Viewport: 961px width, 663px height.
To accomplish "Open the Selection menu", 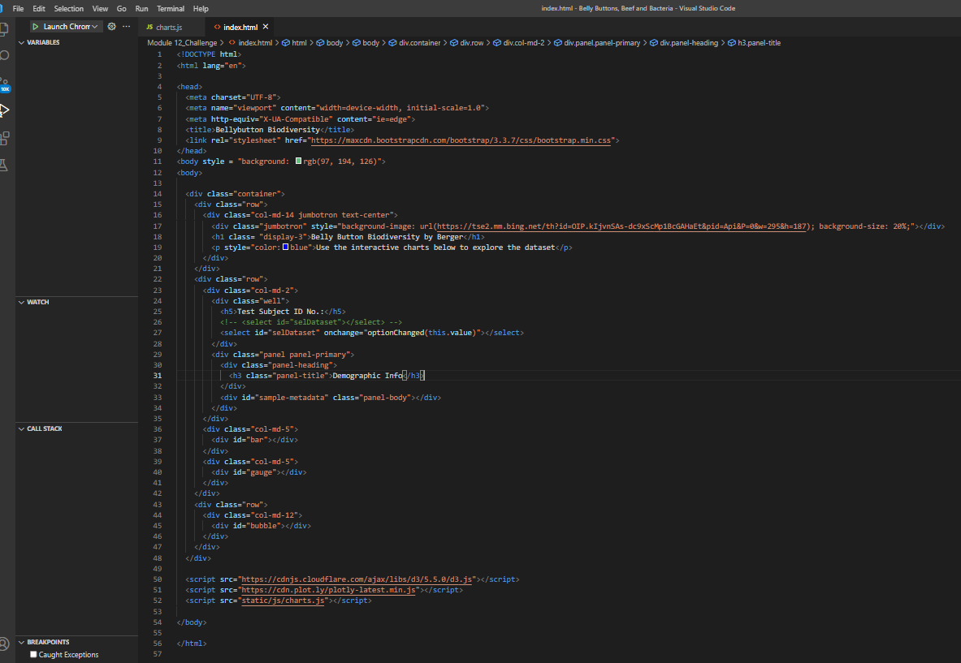I will [x=68, y=9].
